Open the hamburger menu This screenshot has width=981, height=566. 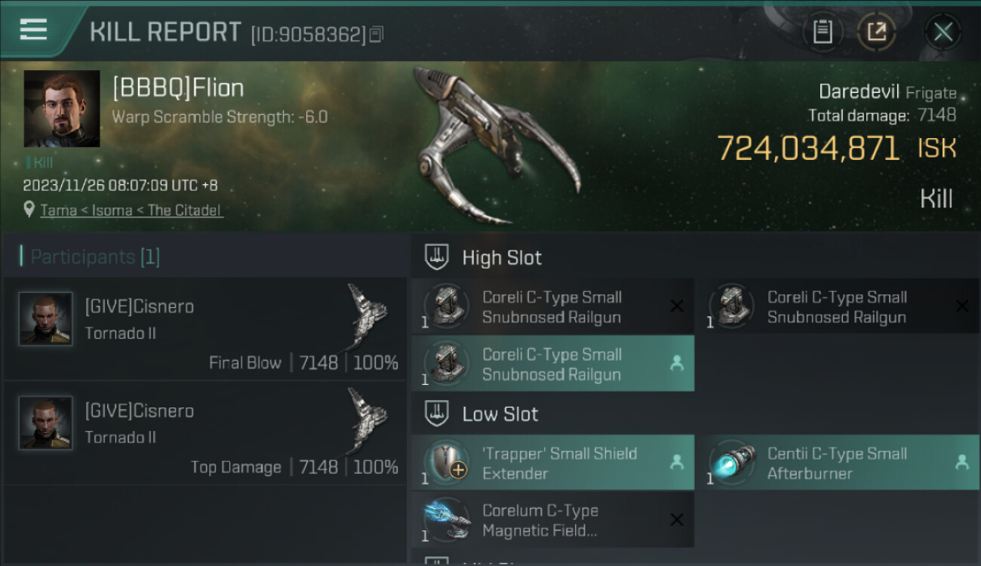pos(33,29)
